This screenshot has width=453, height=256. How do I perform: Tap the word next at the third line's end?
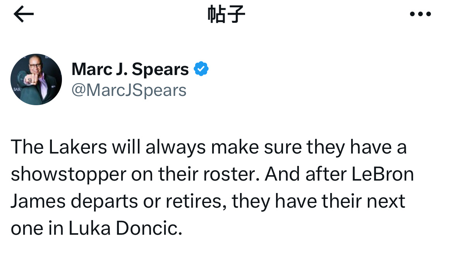[x=386, y=202]
